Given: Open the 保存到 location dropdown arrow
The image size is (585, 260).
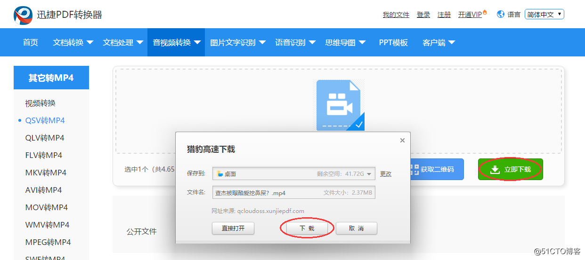Looking at the screenshot, I should click(x=370, y=174).
